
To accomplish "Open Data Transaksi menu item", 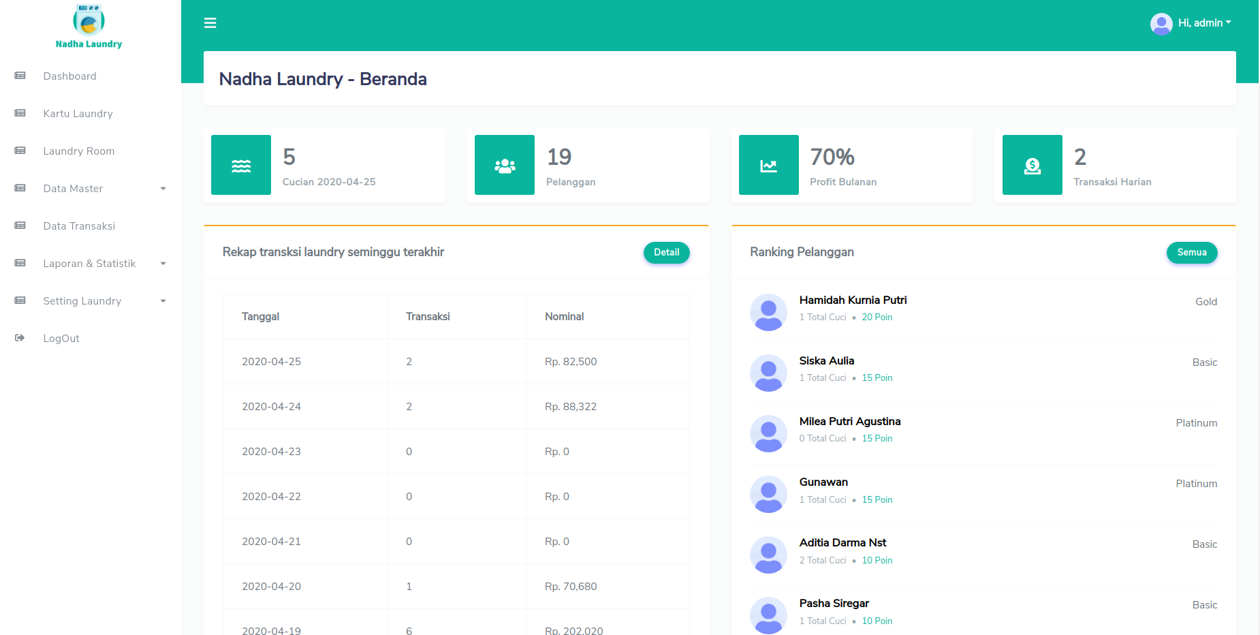I will (79, 226).
